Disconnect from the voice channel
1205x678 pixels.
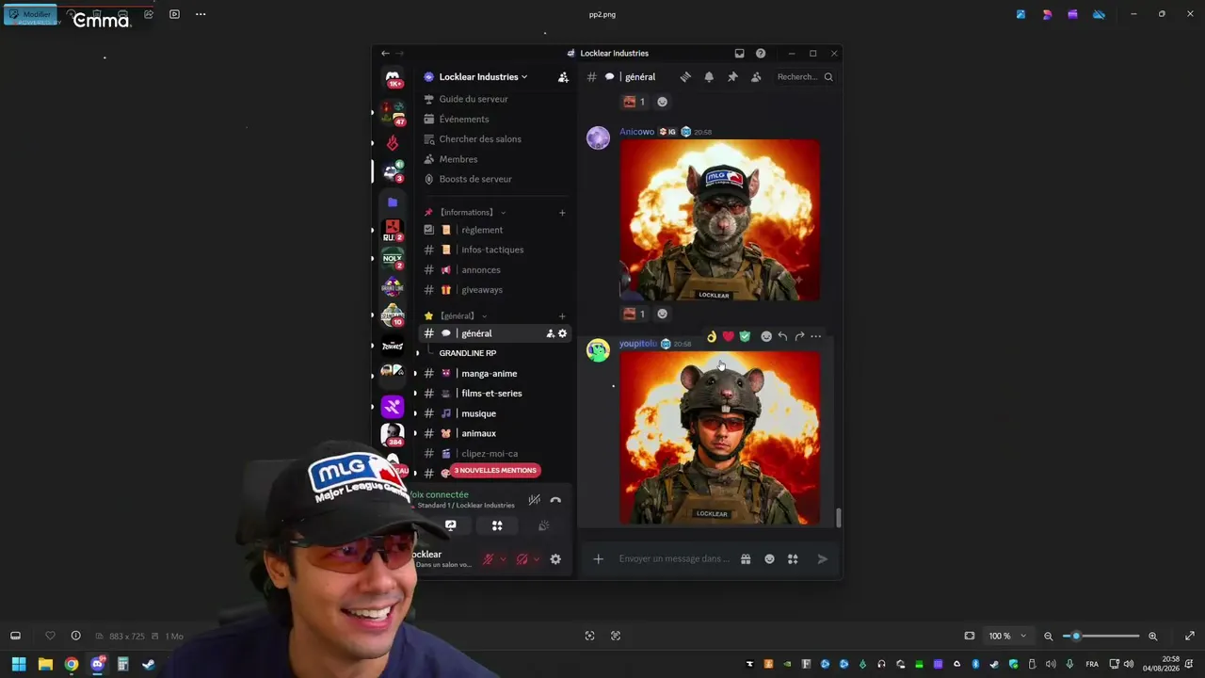click(555, 500)
